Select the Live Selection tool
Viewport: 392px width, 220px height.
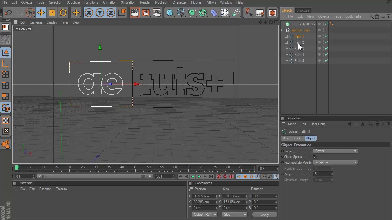(30, 13)
